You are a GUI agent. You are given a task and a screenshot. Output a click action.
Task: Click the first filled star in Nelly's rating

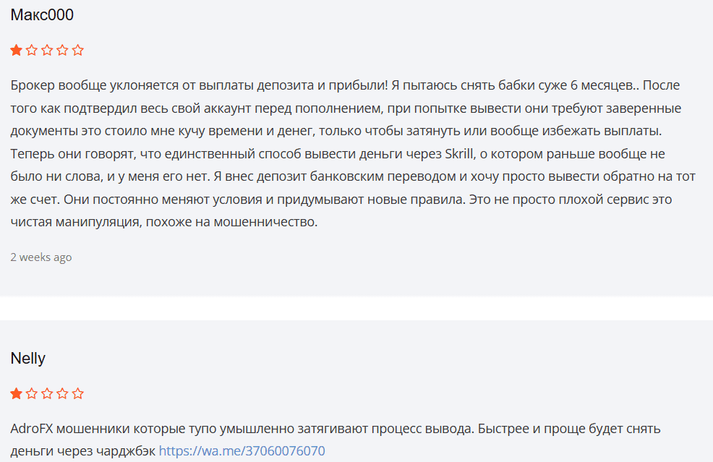16,394
